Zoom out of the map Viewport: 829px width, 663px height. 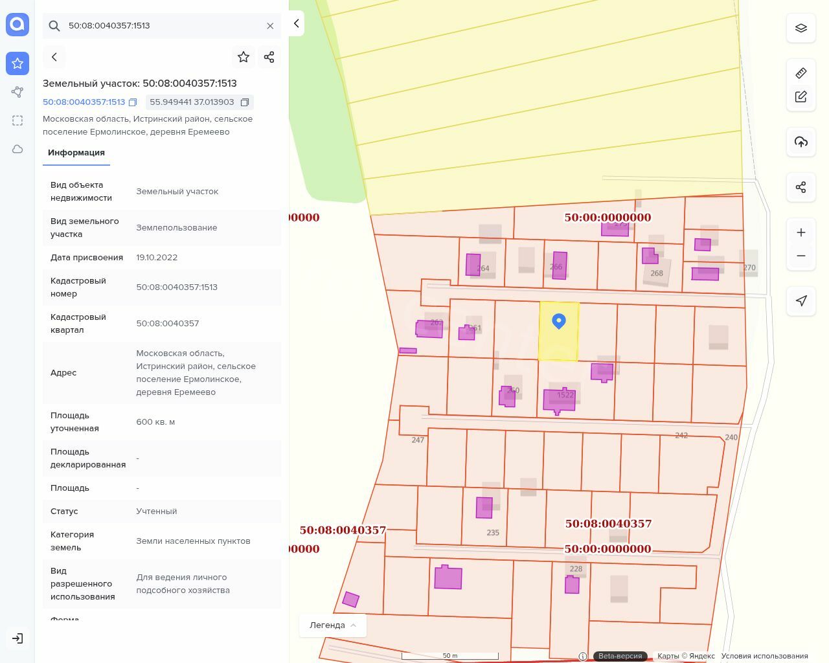click(801, 256)
